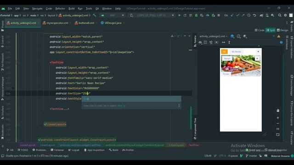Open the Profiler icon in the run toolbar
The width and height of the screenshot is (294, 165).
pos(208,15)
